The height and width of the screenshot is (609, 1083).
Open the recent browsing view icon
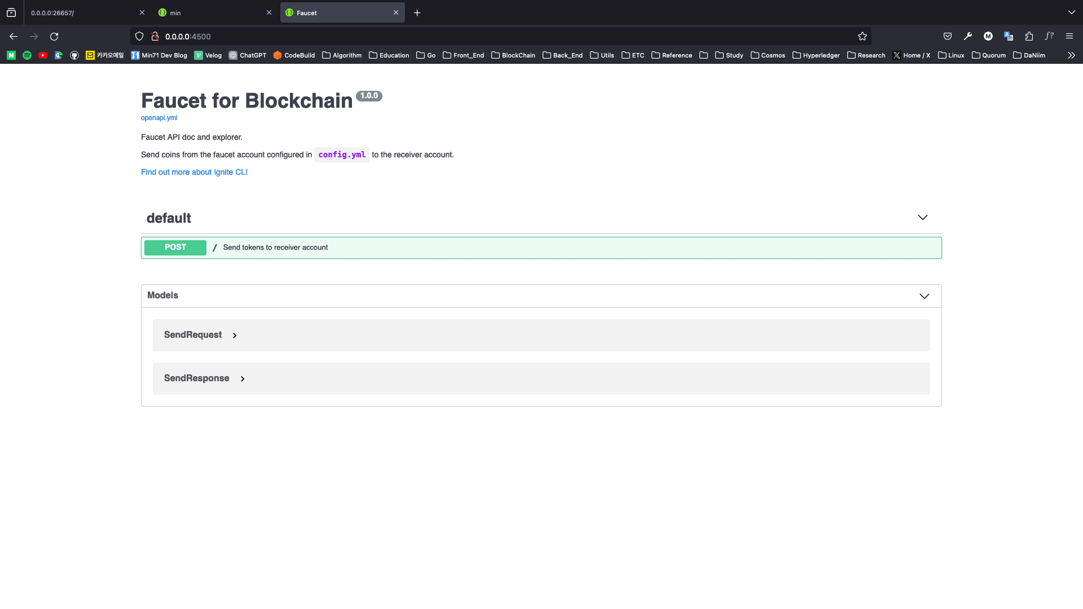(11, 13)
